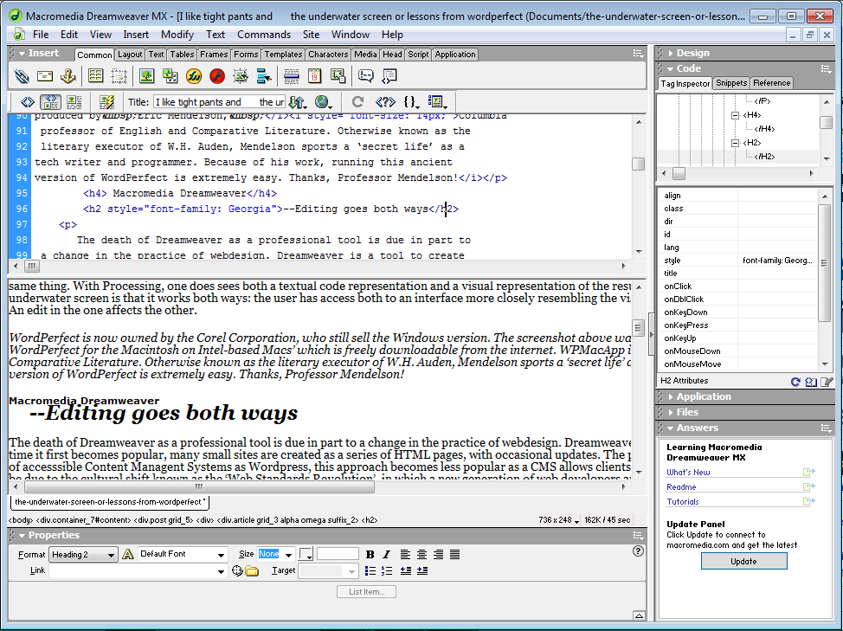
Task: Switch to Show Design View
Action: [x=74, y=101]
